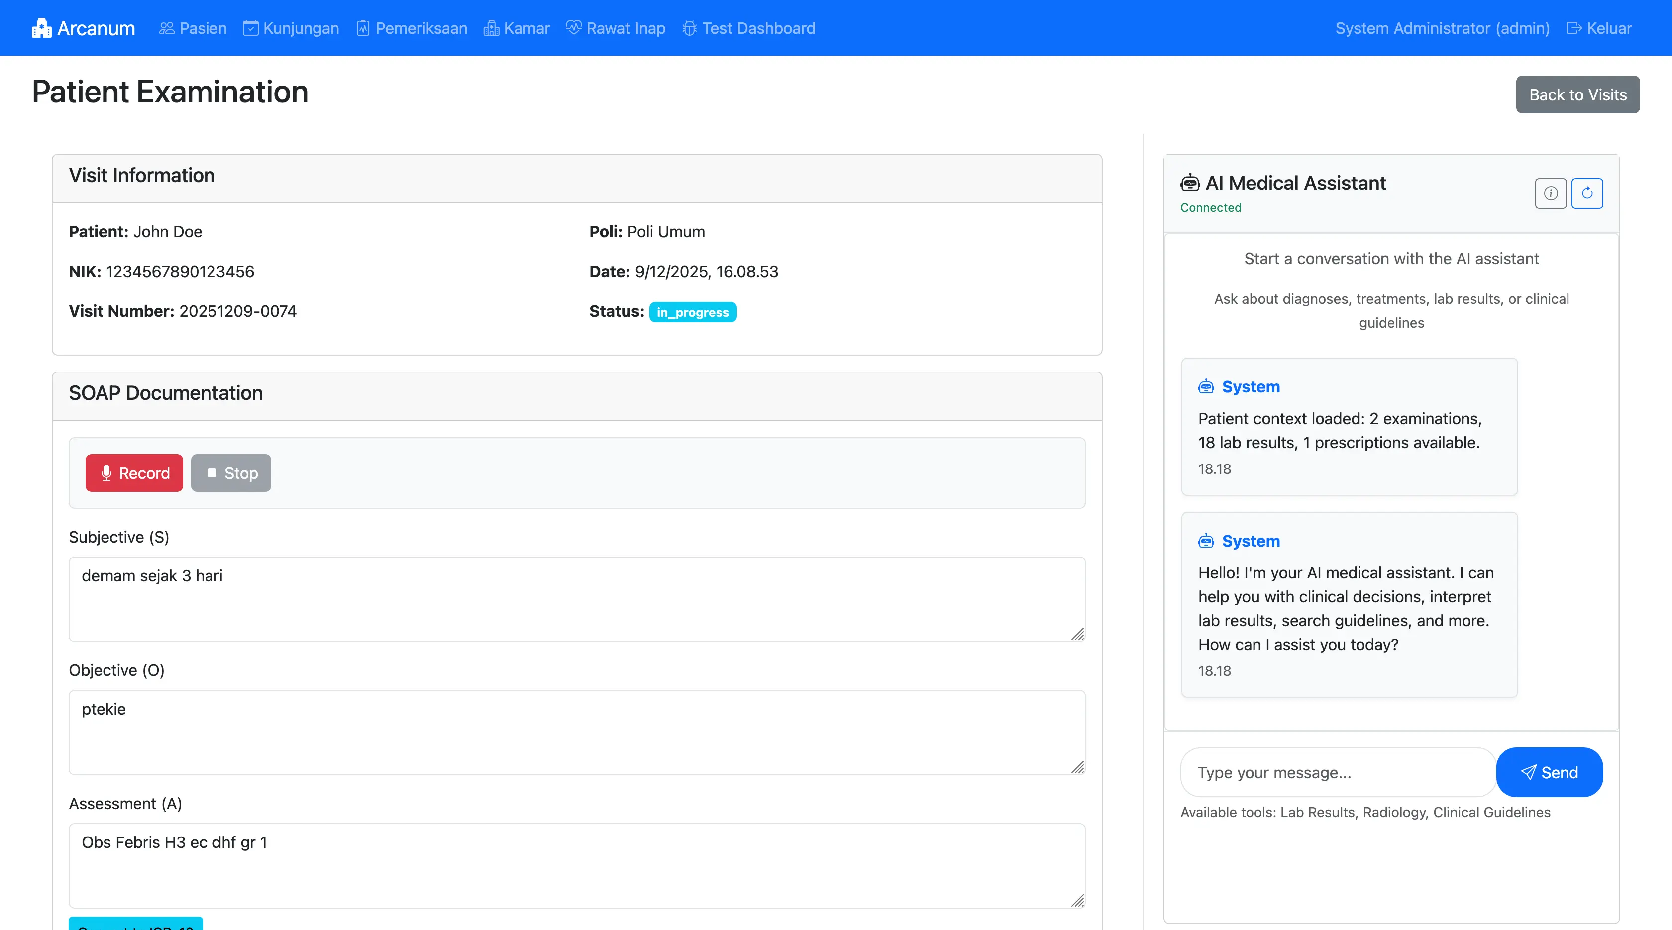Click resize handle of Assessment textarea
Viewport: 1672px width, 930px height.
click(1077, 901)
